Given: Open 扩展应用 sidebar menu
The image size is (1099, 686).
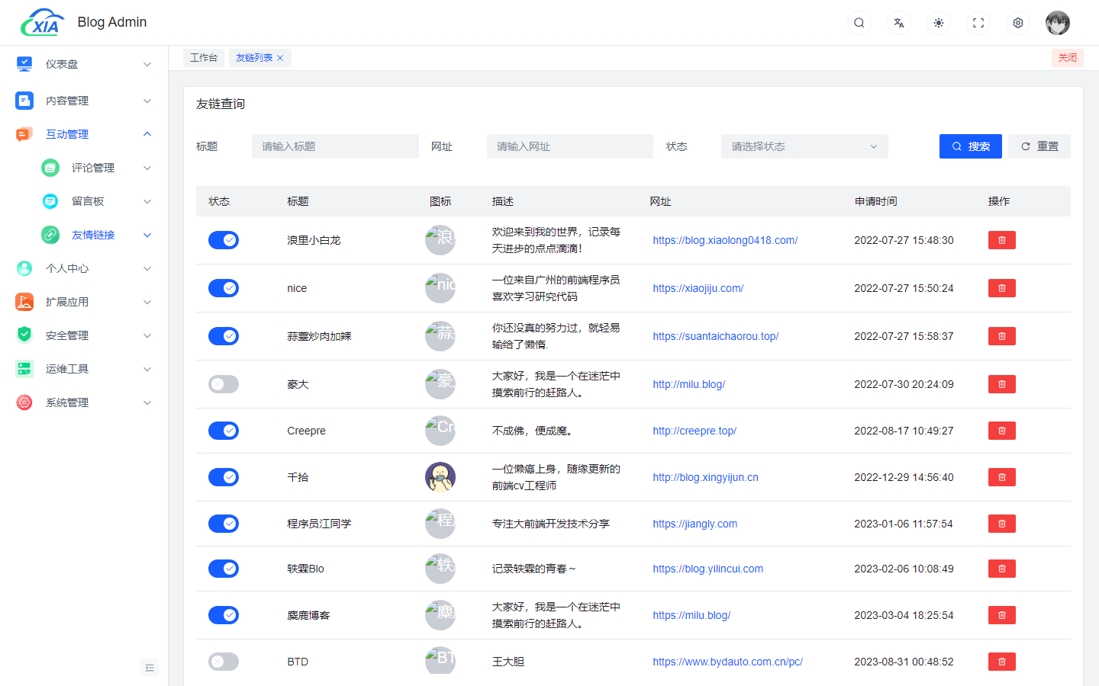Looking at the screenshot, I should click(84, 302).
